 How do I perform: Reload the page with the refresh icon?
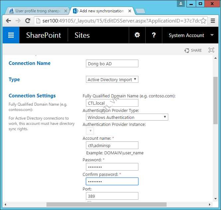click(x=28, y=21)
